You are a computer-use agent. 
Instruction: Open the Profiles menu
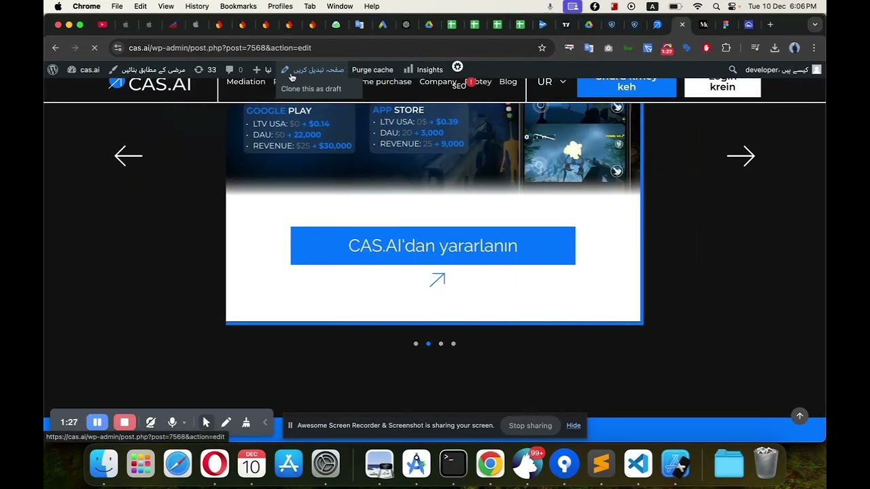coord(280,6)
